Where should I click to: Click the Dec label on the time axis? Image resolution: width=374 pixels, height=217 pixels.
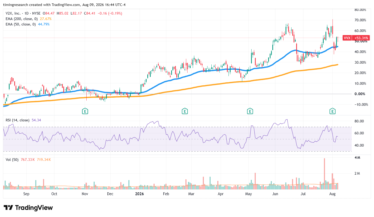pos(110,194)
